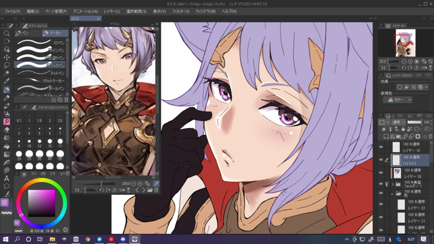Collapse the 色 layer folder
434x244 pixels.
(x=393, y=194)
